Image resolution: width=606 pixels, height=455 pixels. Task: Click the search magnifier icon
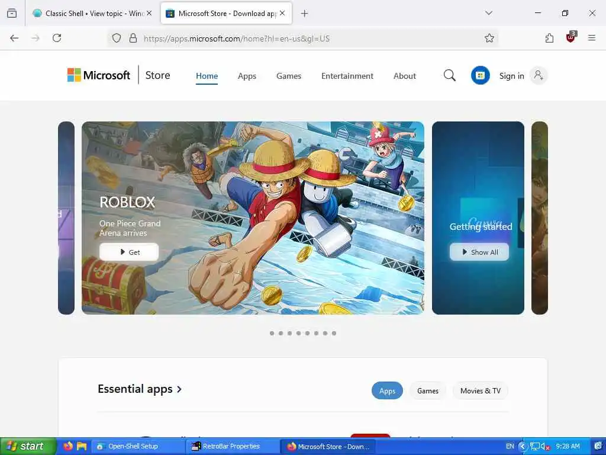coord(450,75)
